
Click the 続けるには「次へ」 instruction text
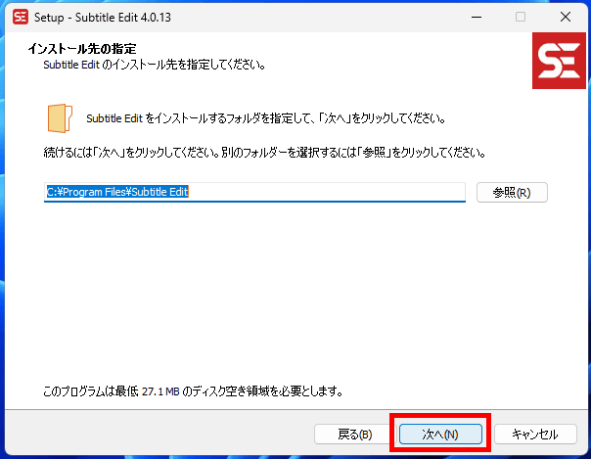coord(264,153)
